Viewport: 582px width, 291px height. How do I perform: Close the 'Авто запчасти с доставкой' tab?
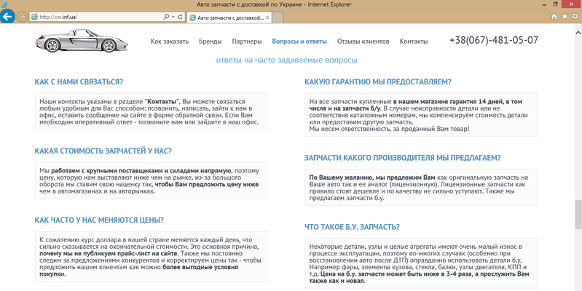click(x=267, y=17)
